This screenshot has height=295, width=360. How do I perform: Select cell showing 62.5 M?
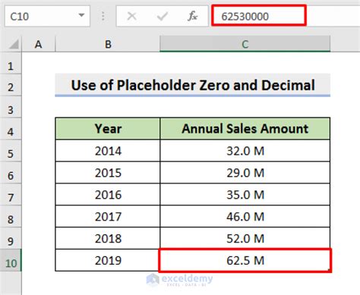[245, 260]
